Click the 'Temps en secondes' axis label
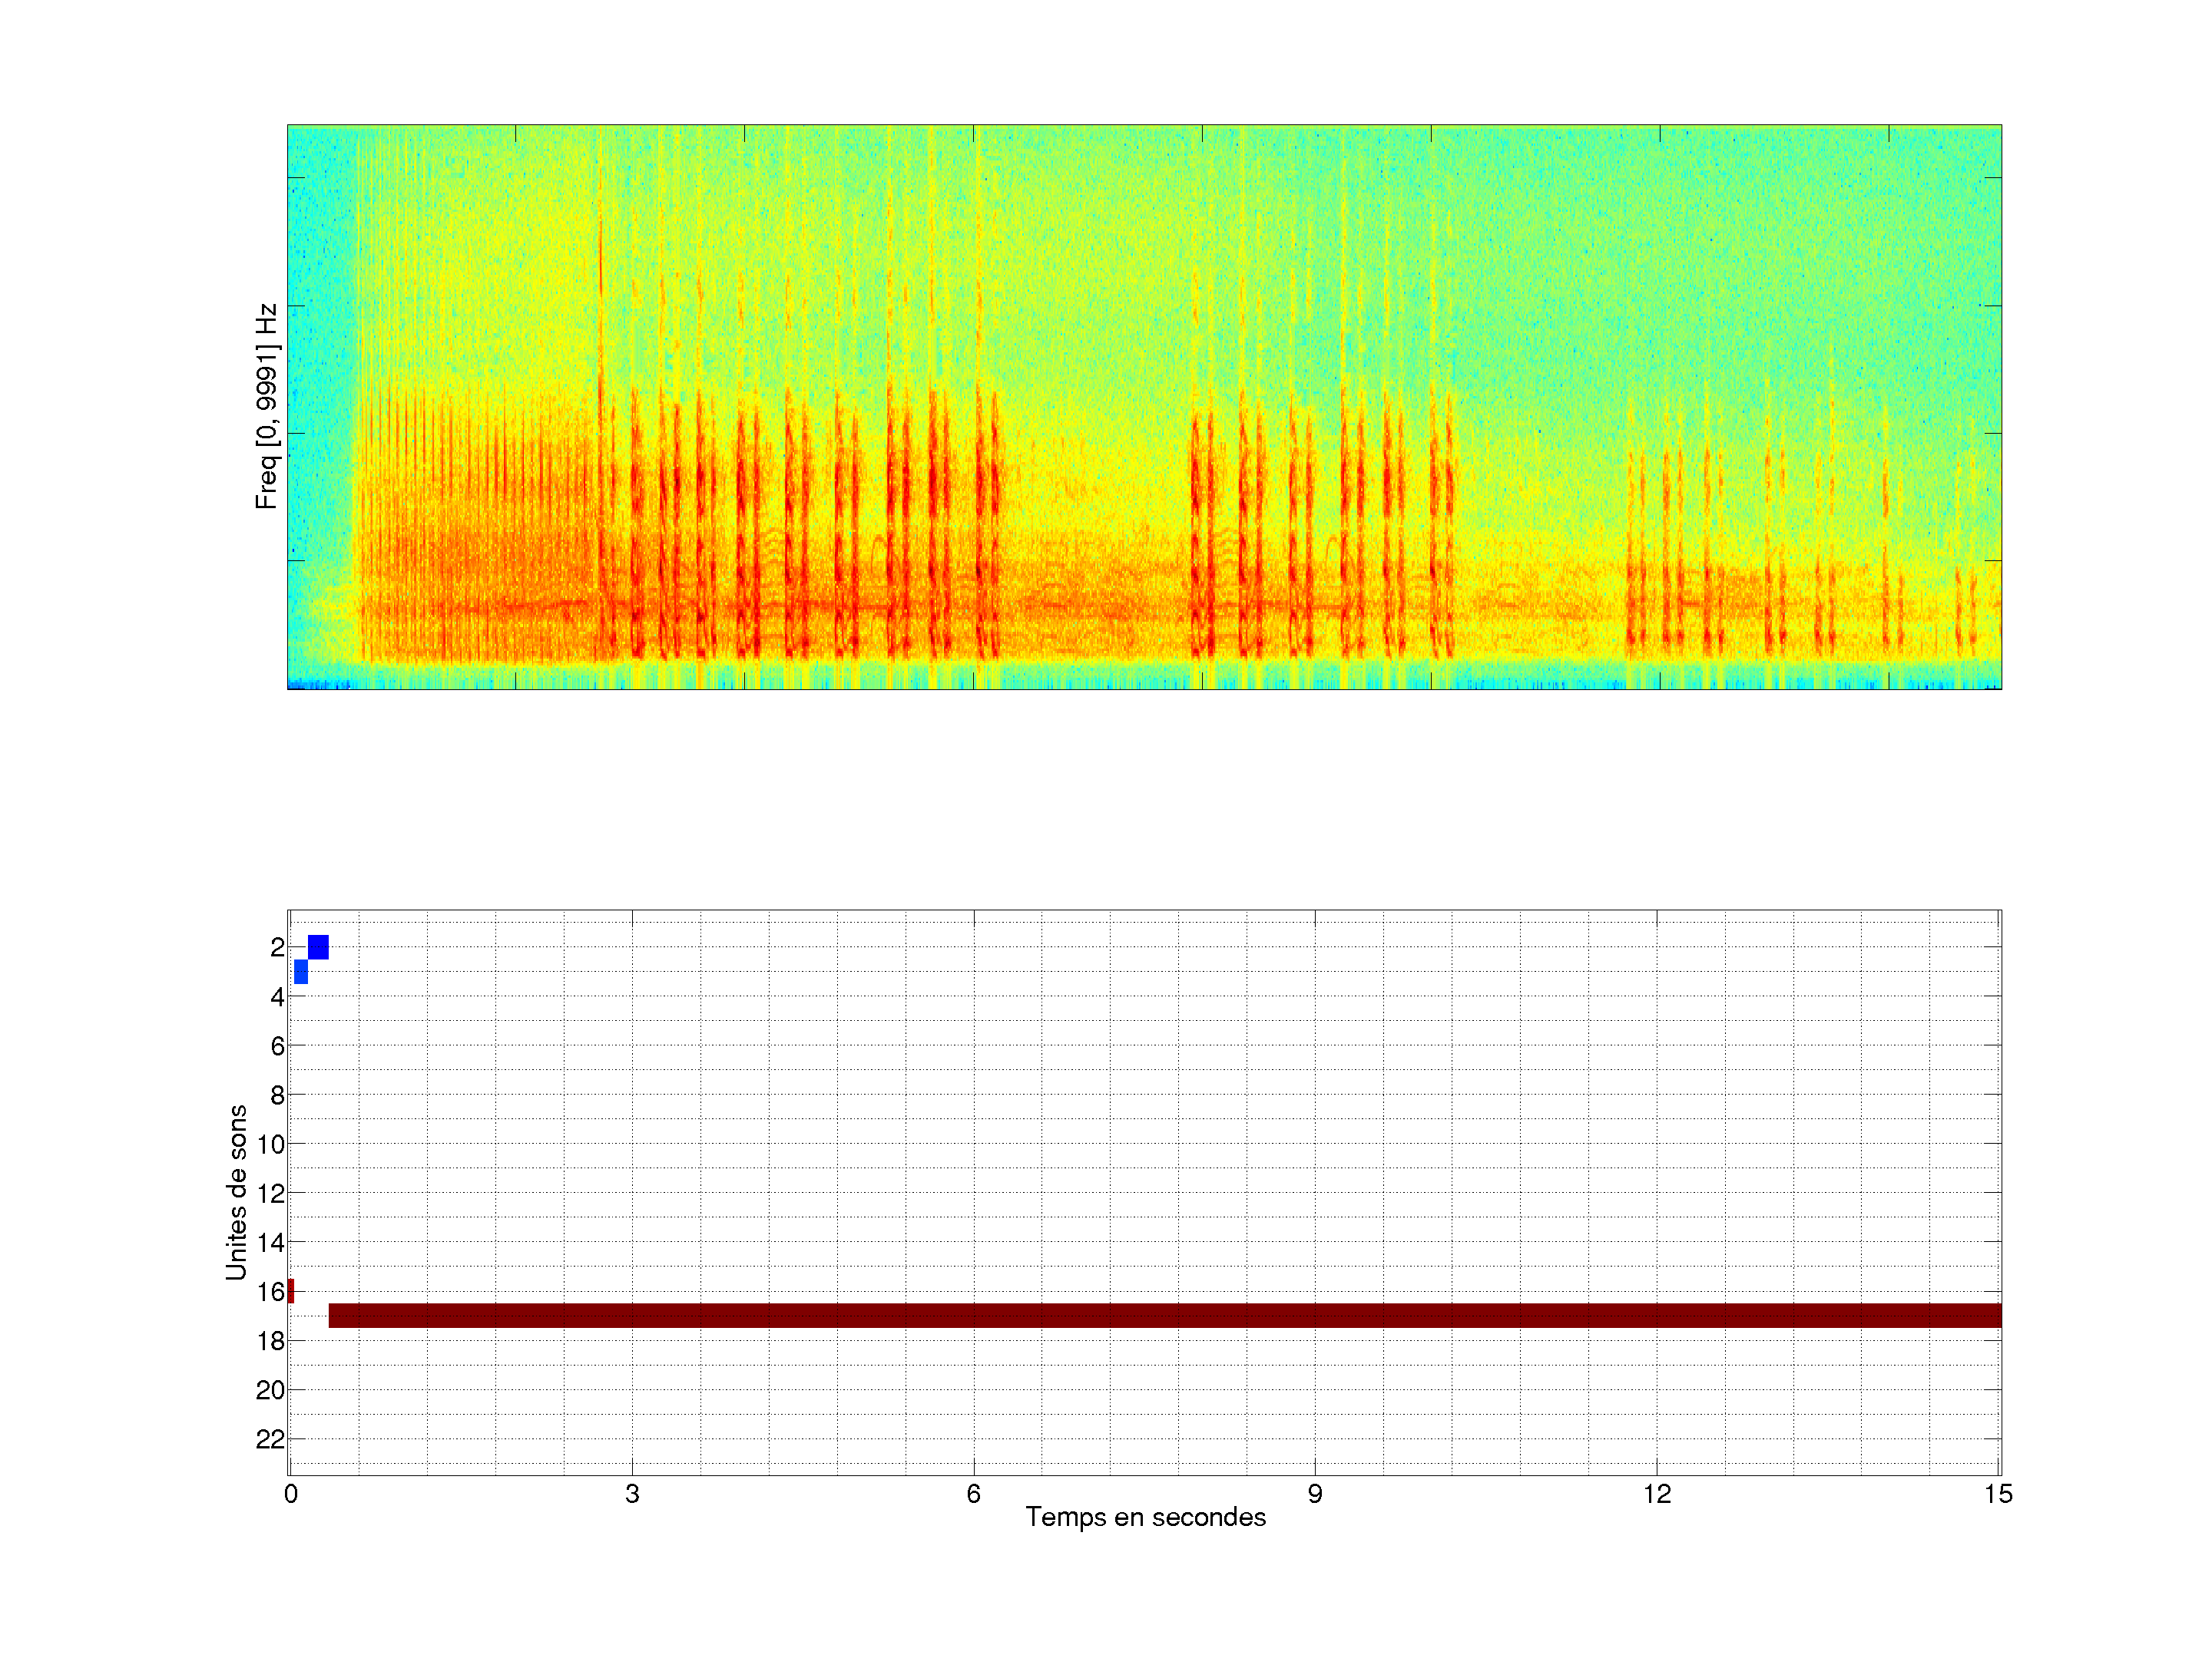The width and height of the screenshot is (2212, 1658). pos(1145,1517)
